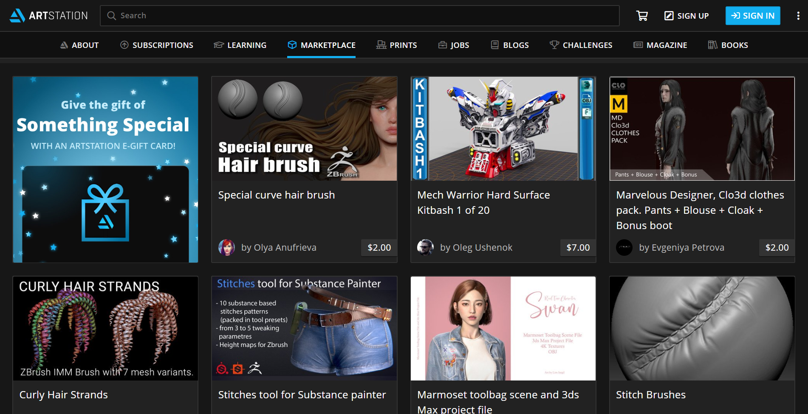Click the Subscriptions nav icon

pyautogui.click(x=124, y=45)
